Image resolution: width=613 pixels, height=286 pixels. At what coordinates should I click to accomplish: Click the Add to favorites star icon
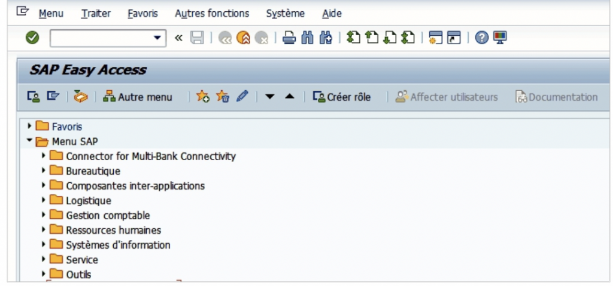[x=203, y=97]
